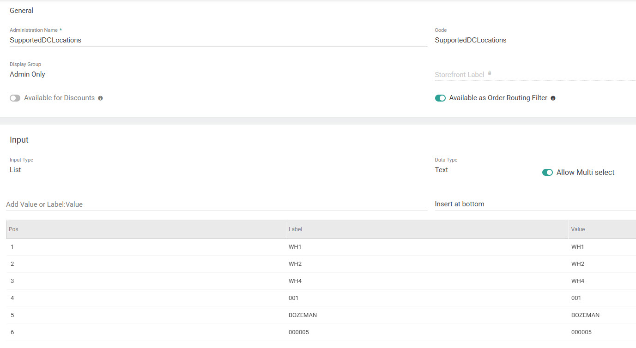Click the Input section header
The height and width of the screenshot is (348, 636).
(19, 139)
